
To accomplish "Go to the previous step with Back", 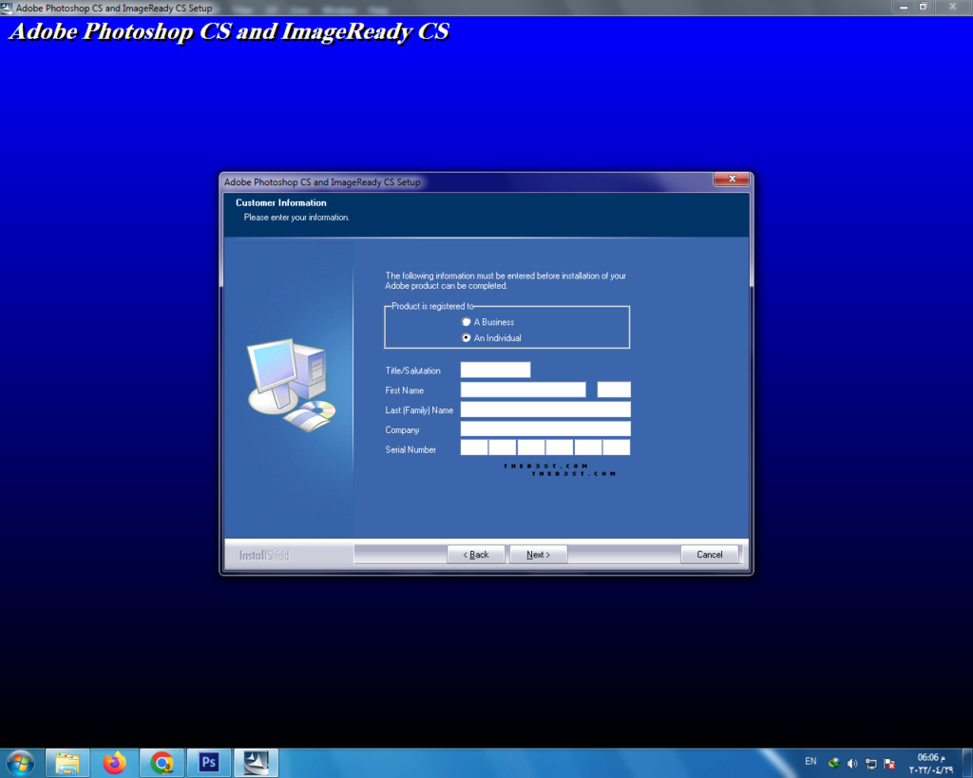I will click(476, 555).
